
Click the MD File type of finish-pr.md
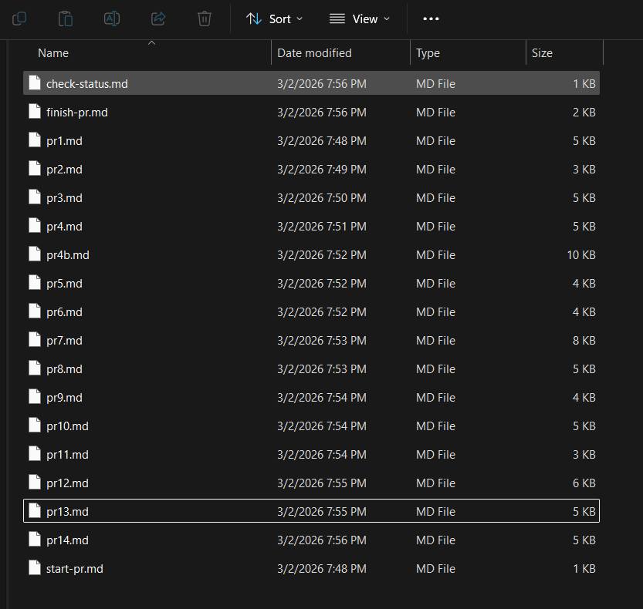(435, 113)
